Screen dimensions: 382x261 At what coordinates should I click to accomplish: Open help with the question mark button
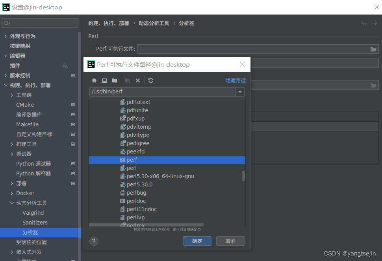[x=94, y=241]
